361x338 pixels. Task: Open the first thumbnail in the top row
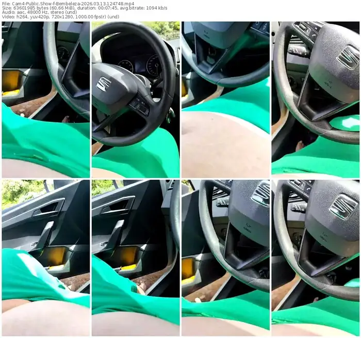coord(45,99)
